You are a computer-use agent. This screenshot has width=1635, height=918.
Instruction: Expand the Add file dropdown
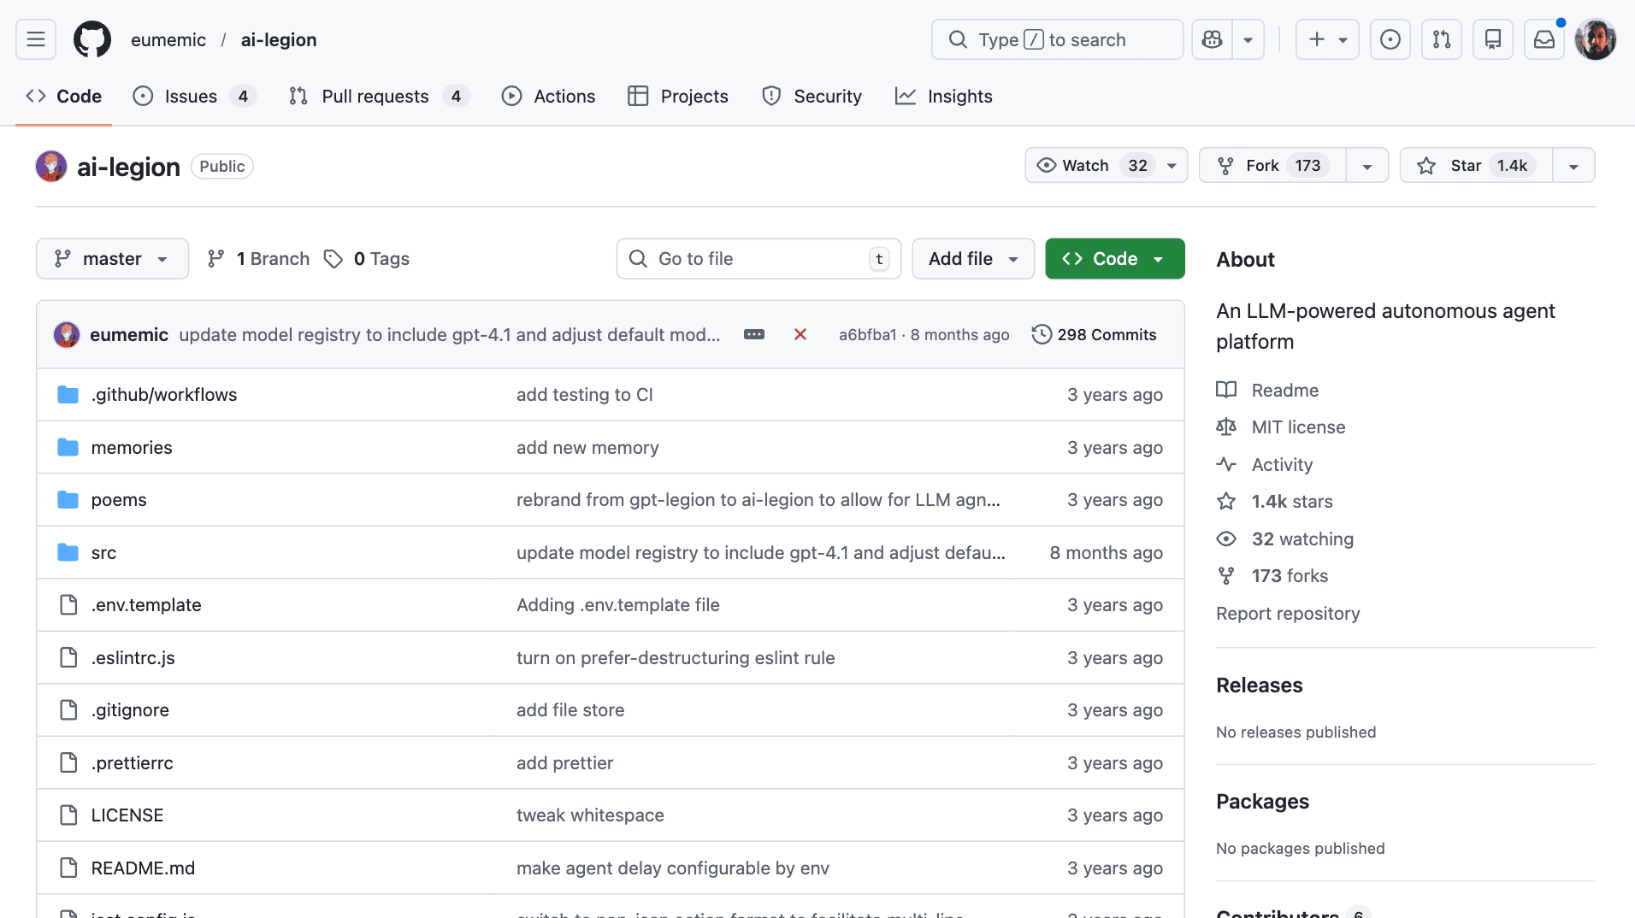pos(972,258)
